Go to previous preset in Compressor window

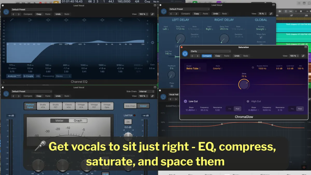coord(13,96)
